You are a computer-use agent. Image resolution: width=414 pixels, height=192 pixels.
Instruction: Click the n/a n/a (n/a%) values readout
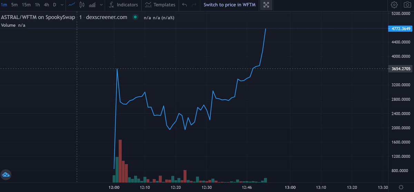pyautogui.click(x=159, y=17)
